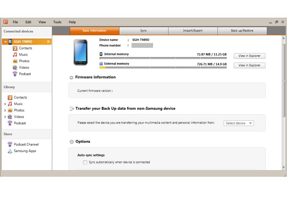Click the Library Videos film reel icon

10,117
